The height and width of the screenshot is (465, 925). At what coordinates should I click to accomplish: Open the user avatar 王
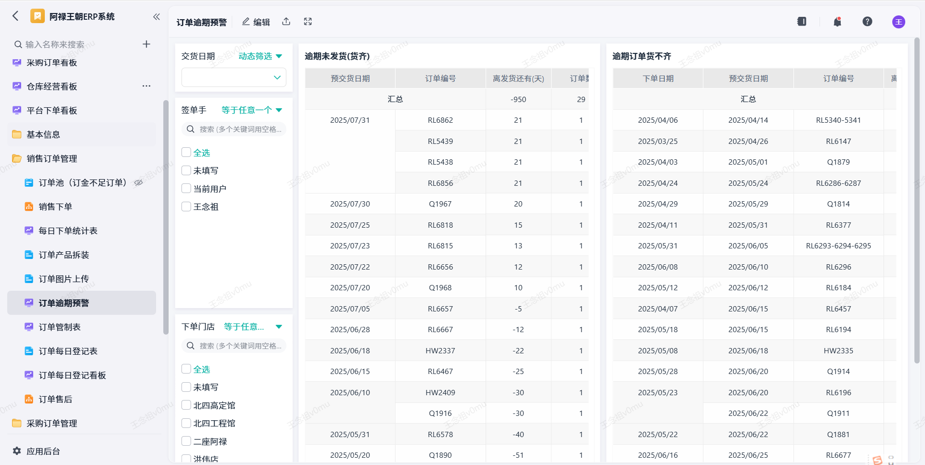point(899,22)
